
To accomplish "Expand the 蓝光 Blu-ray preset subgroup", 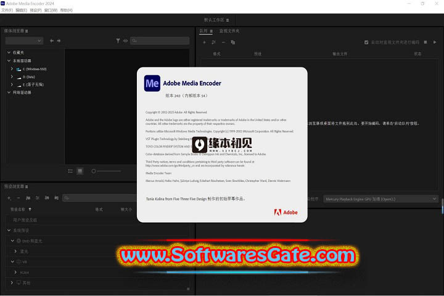I will [15, 251].
